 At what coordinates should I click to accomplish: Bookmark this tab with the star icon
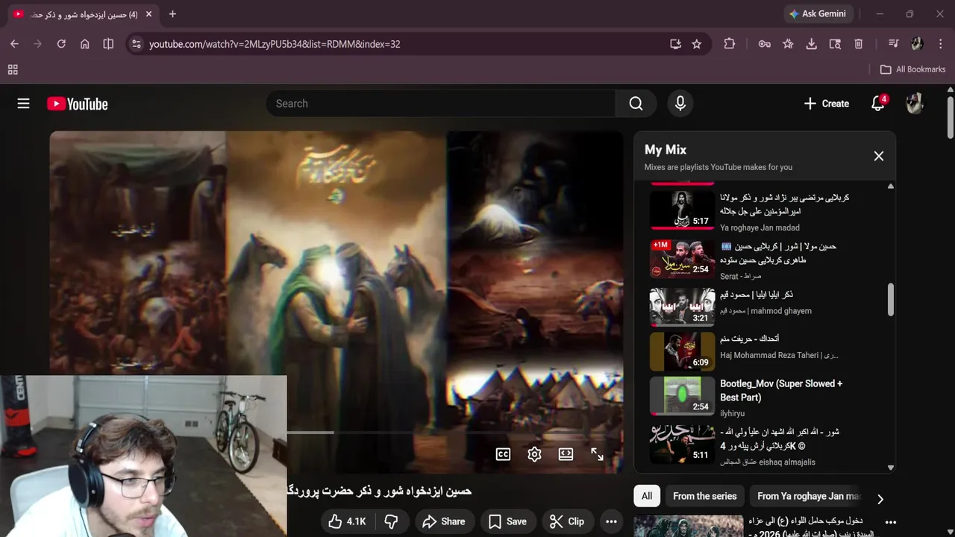point(697,44)
